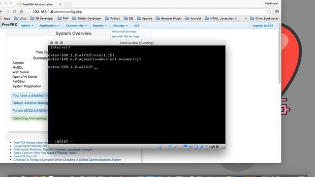
Task: Open the 'Forget Cyber Monday' news link
Action: 31,146
